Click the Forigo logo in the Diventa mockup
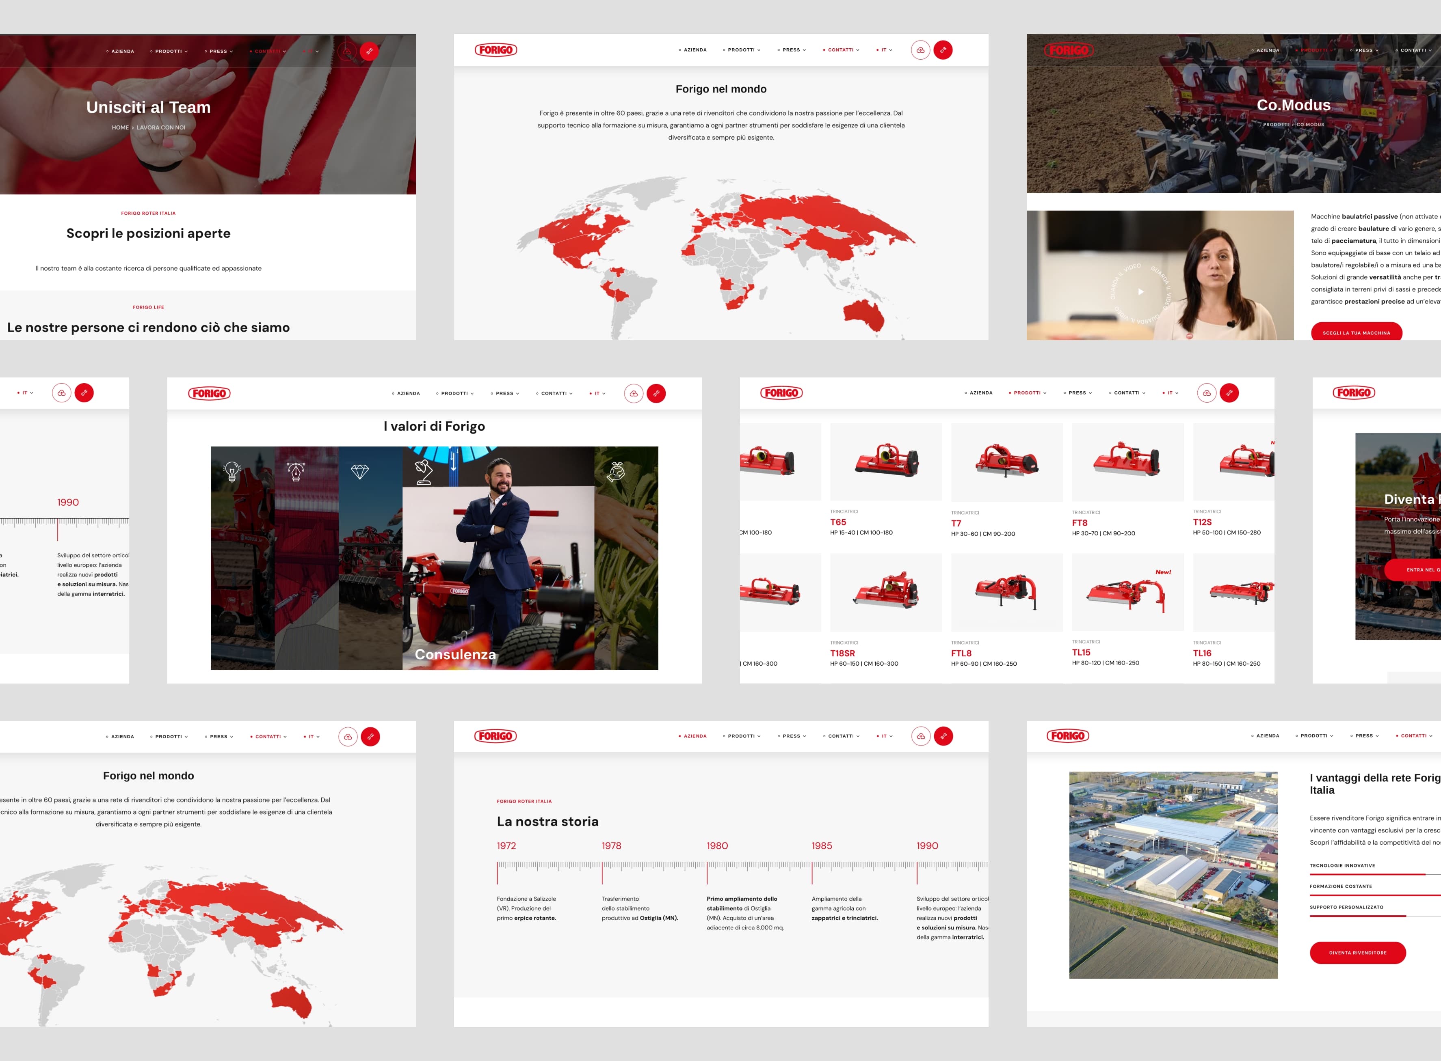This screenshot has width=1441, height=1061. (x=1354, y=392)
